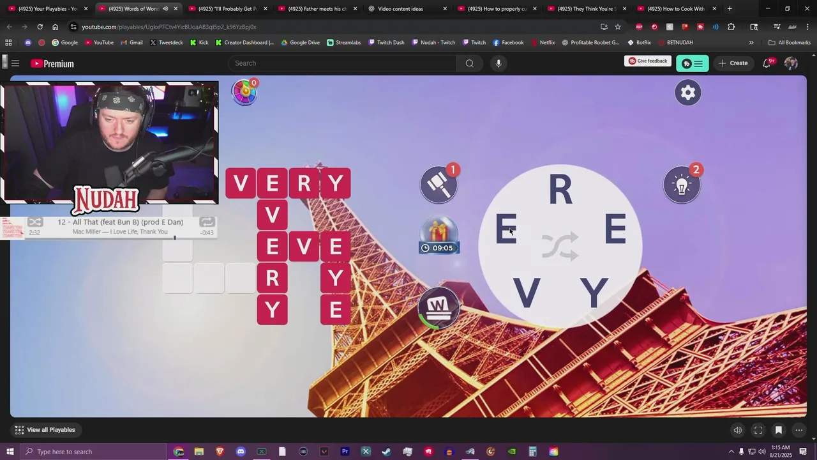Search with voice microphone

point(498,63)
